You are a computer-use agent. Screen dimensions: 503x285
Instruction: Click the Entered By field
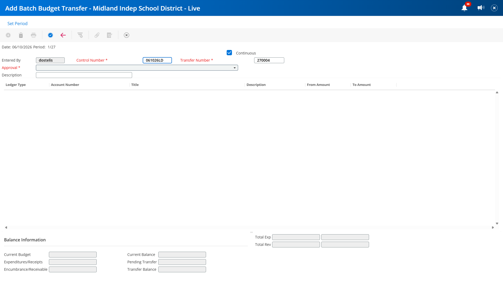pos(50,60)
